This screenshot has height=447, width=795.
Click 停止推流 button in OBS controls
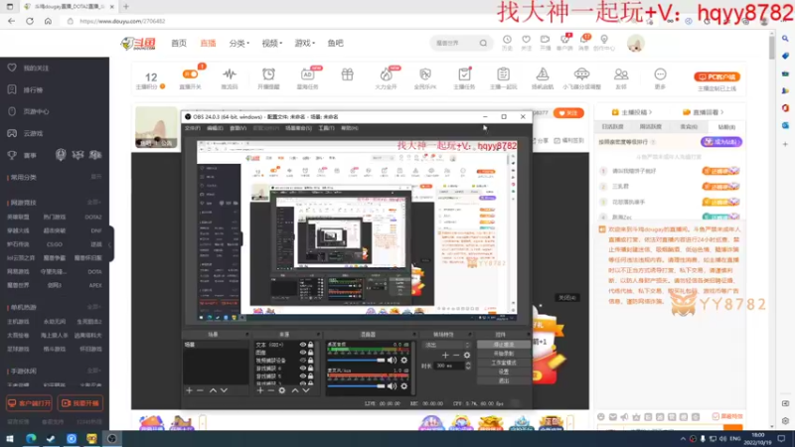coord(503,345)
